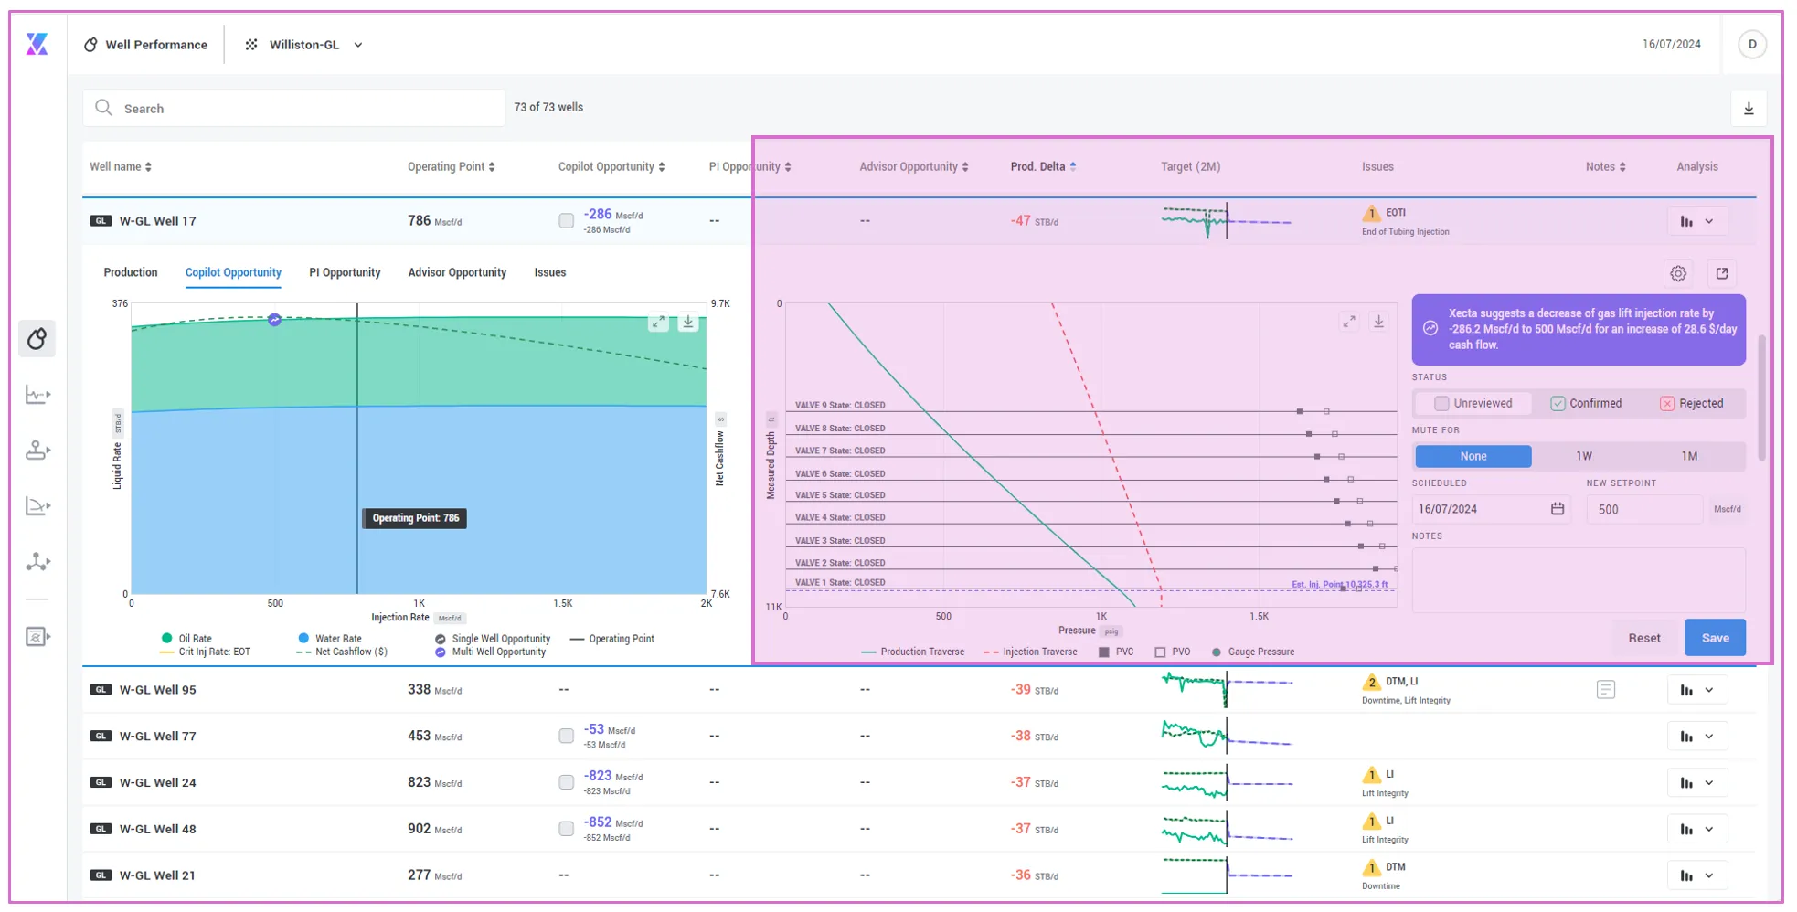Open the user avatar D menu
The image size is (1797, 912).
click(1751, 44)
